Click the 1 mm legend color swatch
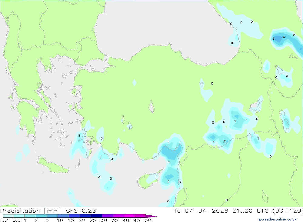 30,216
